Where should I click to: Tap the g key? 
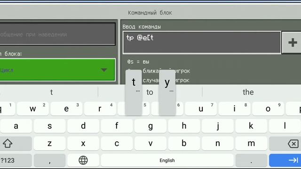(150, 126)
